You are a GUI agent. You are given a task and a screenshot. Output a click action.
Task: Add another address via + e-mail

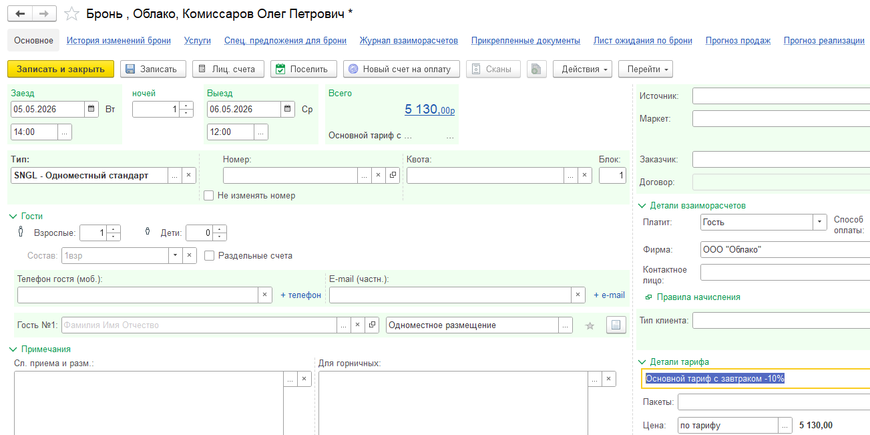(609, 295)
